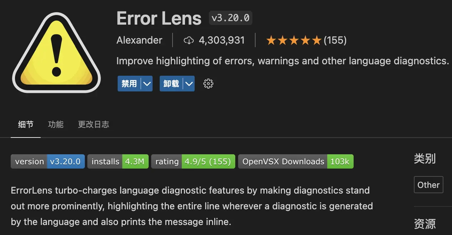
Task: Expand the 禁用 dropdown arrow
Action: point(147,84)
